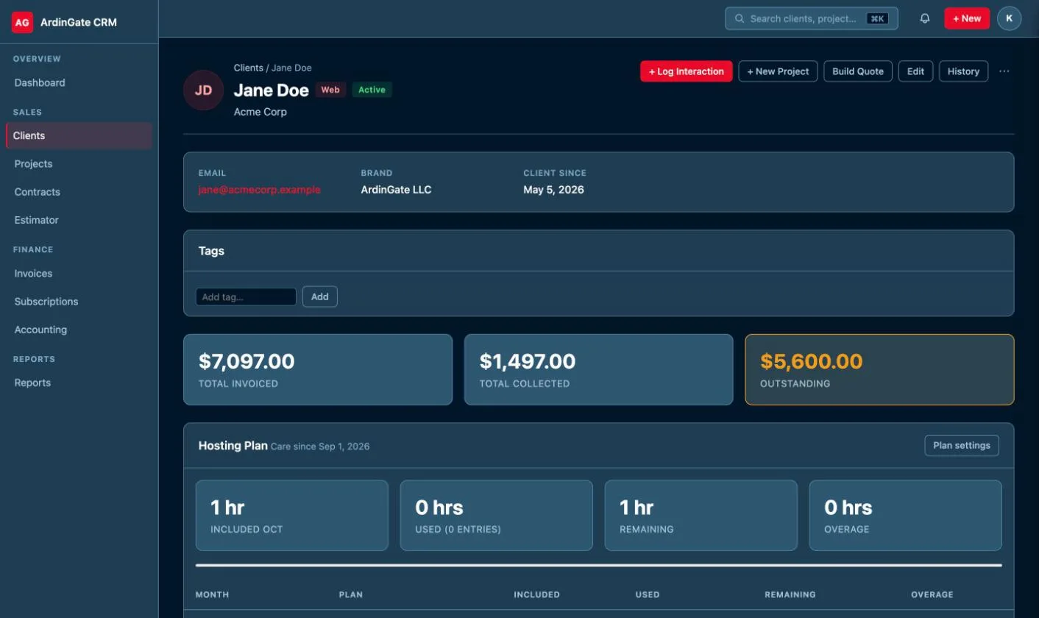Viewport: 1039px width, 618px height.
Task: Focus the search clients and projects field
Action: (812, 18)
